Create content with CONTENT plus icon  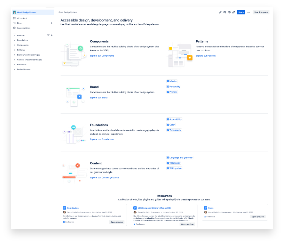(51, 36)
